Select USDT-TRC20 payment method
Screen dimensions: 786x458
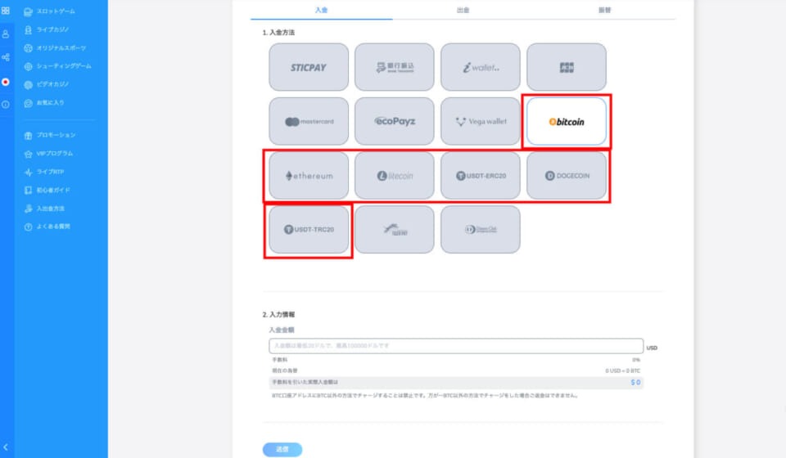(309, 229)
